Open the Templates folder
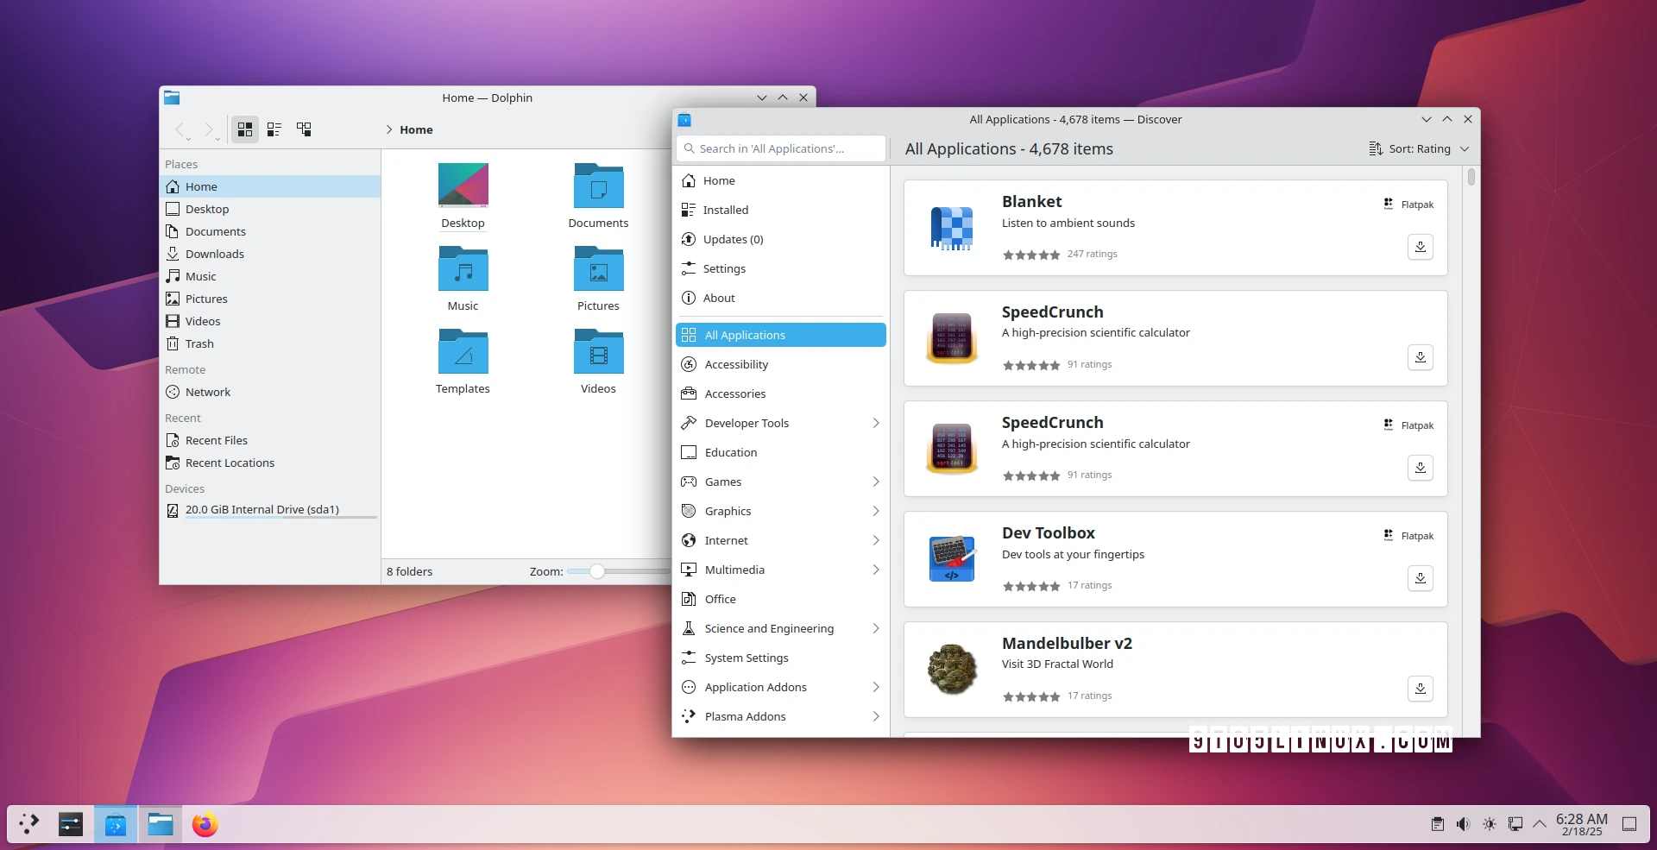 463,353
